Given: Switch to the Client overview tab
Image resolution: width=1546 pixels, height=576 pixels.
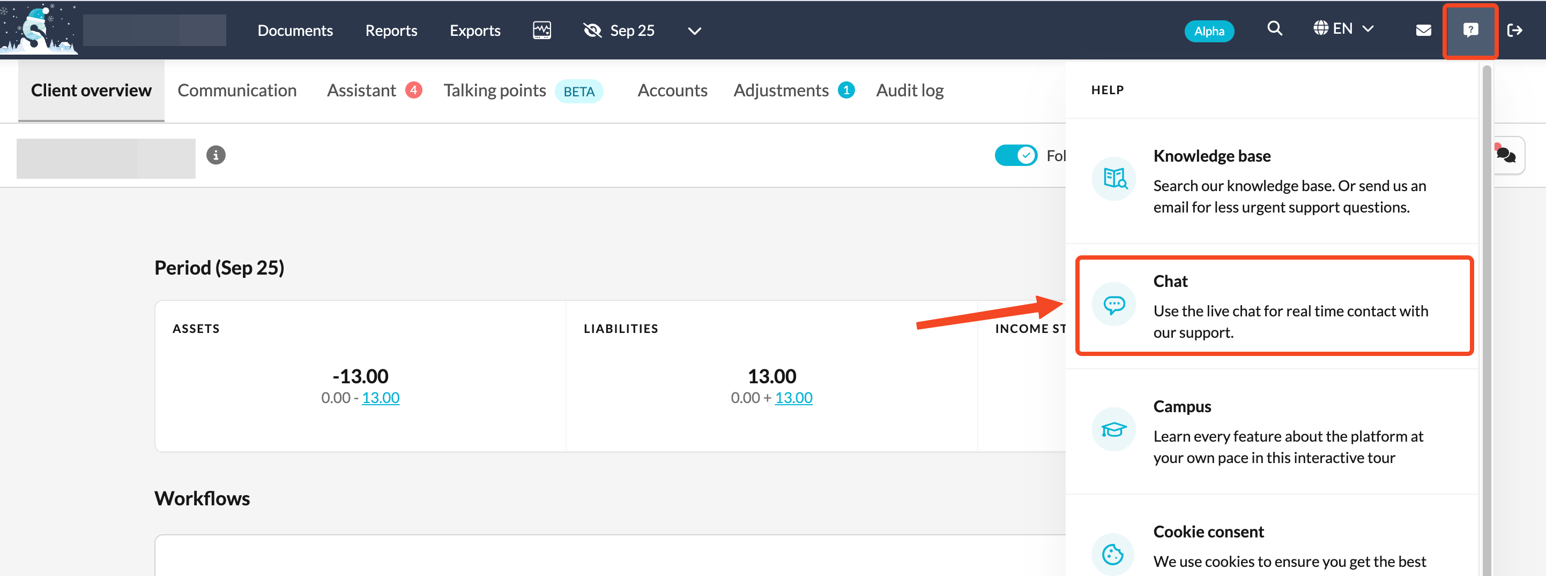Looking at the screenshot, I should [91, 90].
